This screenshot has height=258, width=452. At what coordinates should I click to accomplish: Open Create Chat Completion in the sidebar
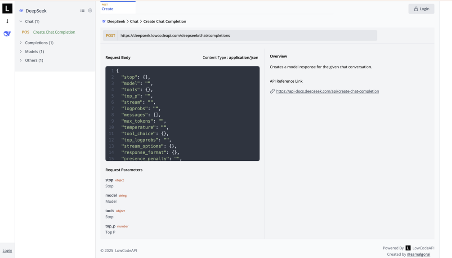pyautogui.click(x=54, y=32)
